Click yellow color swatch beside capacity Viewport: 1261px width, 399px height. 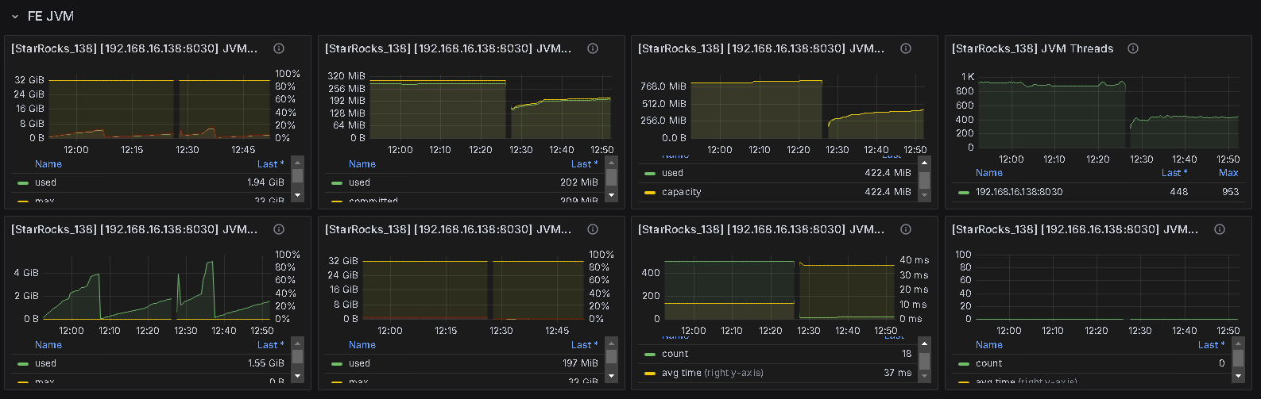tap(649, 192)
